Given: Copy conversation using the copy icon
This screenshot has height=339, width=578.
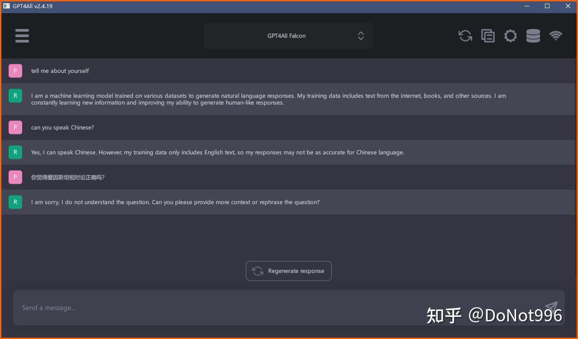Looking at the screenshot, I should tap(488, 36).
